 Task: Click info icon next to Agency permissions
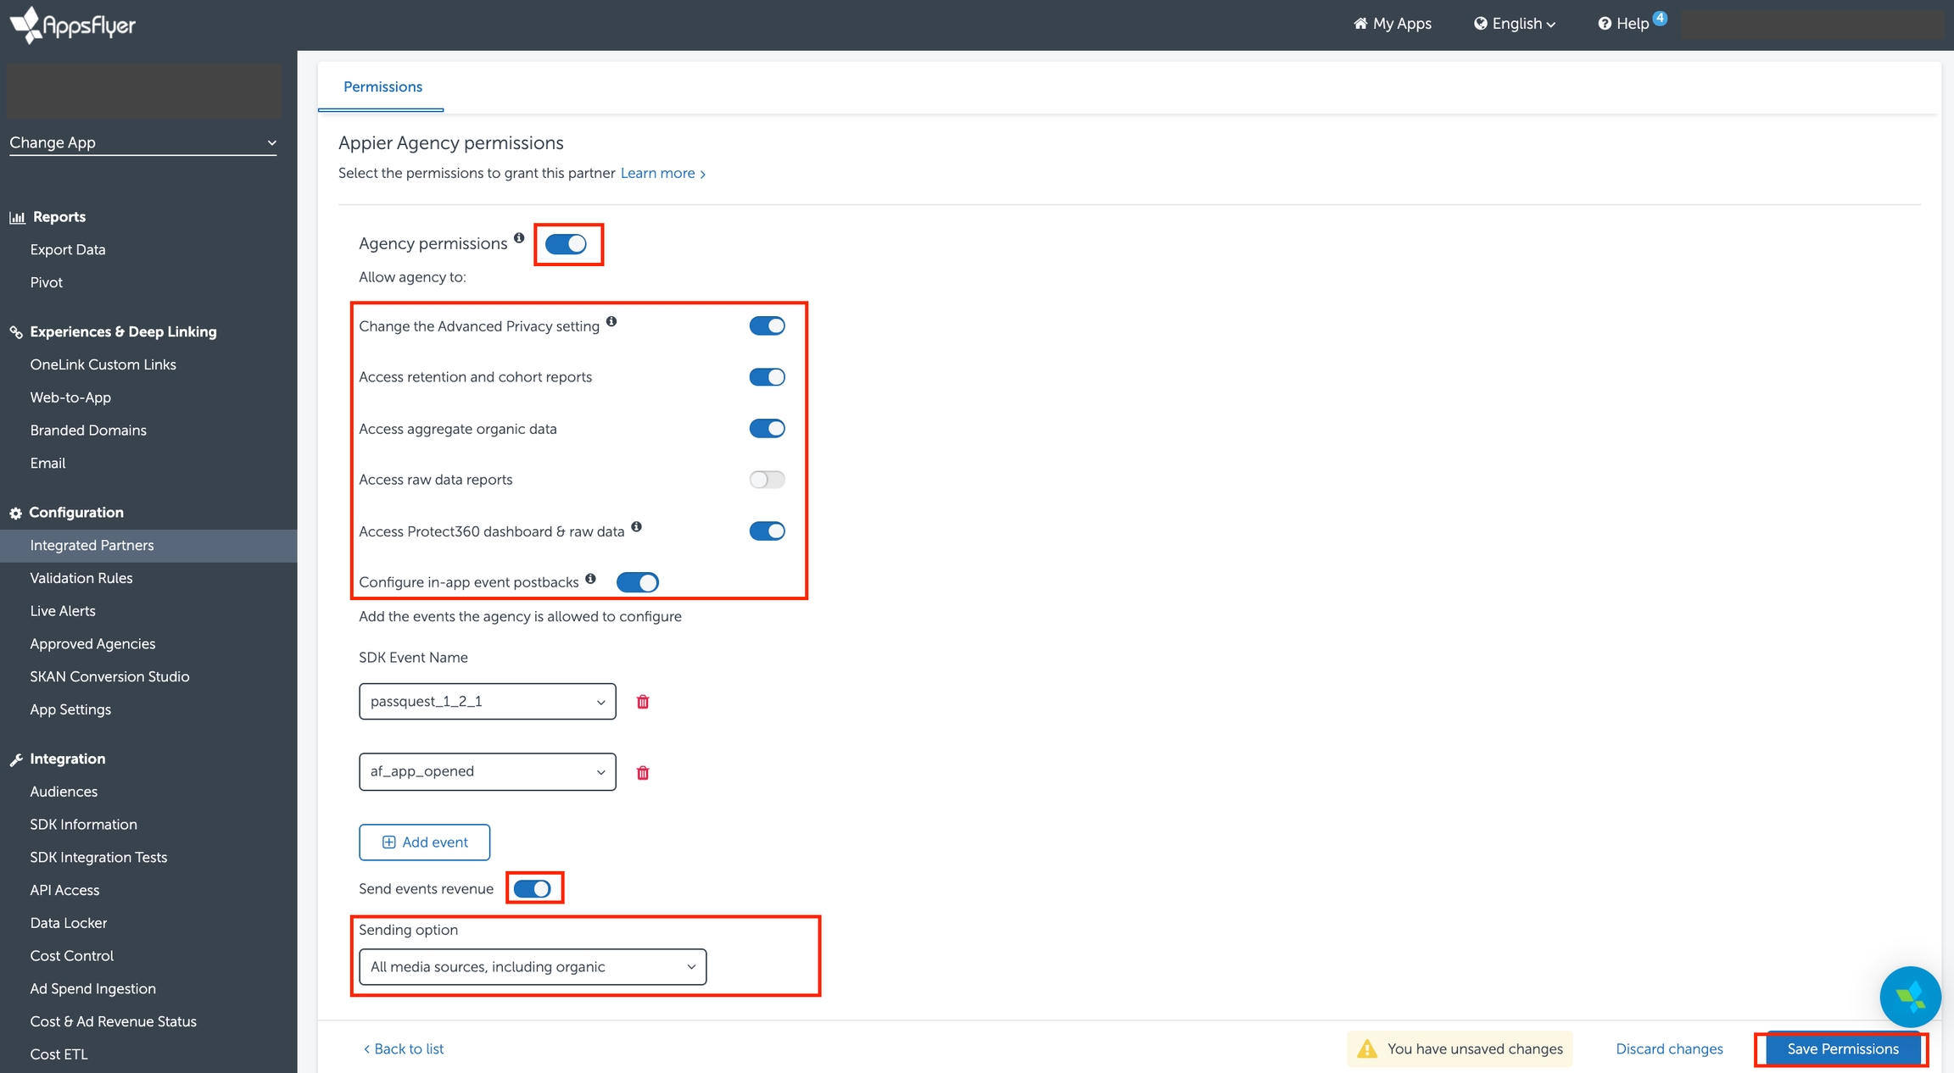coord(519,238)
